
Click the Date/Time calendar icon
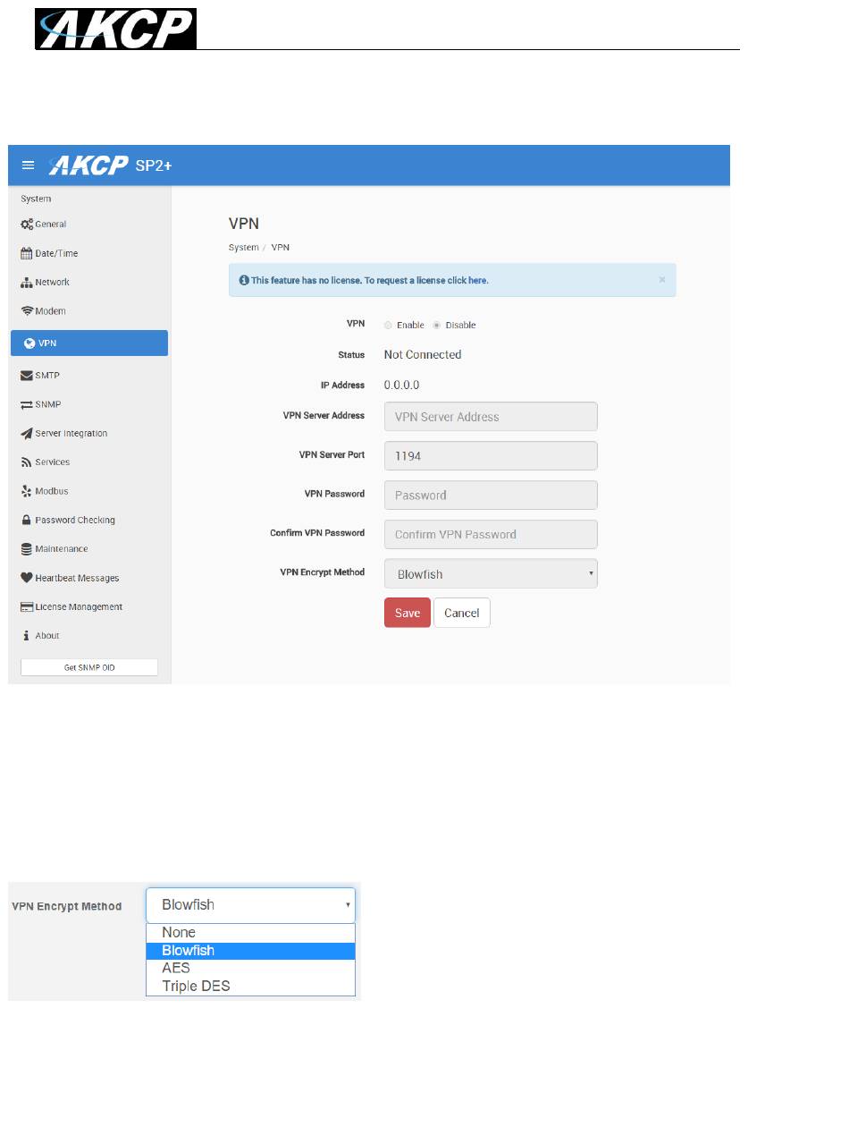[27, 253]
